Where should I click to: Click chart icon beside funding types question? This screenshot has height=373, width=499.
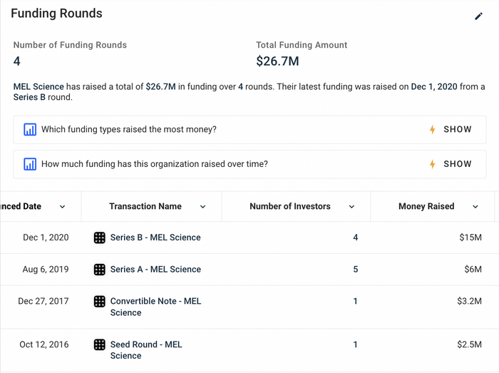pyautogui.click(x=30, y=130)
